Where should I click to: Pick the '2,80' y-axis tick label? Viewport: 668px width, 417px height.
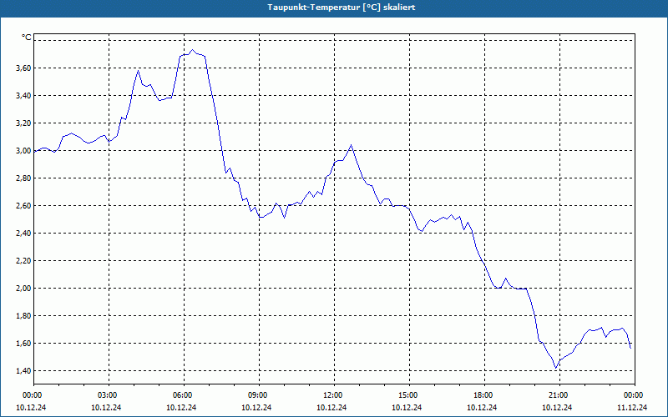(x=23, y=178)
